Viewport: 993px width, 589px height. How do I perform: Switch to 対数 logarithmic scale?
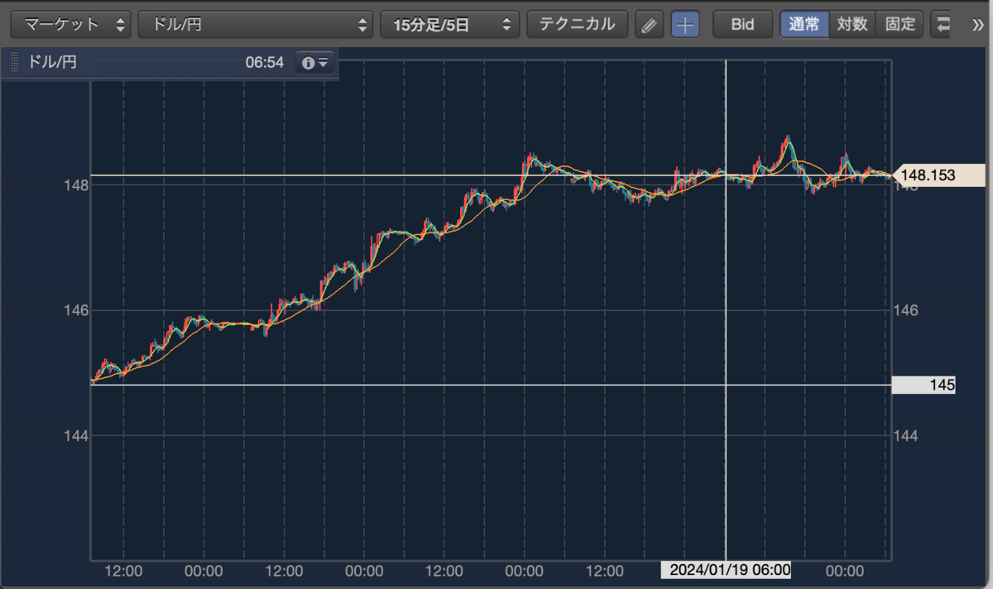[851, 24]
